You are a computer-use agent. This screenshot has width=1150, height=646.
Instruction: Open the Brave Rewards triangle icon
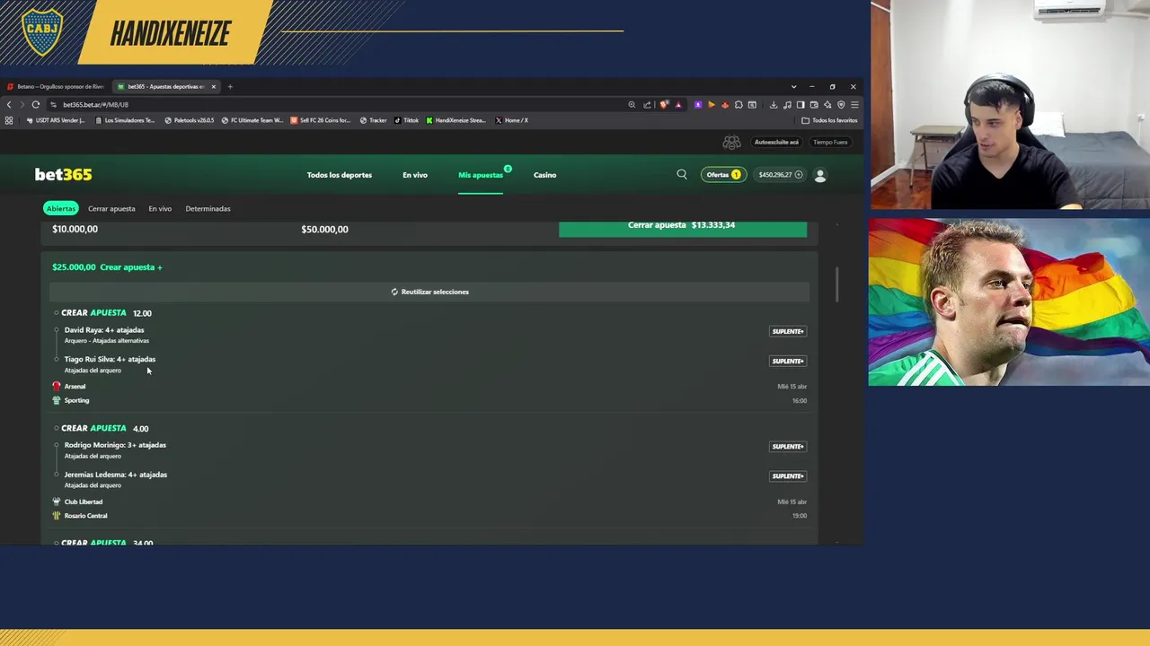pos(678,104)
